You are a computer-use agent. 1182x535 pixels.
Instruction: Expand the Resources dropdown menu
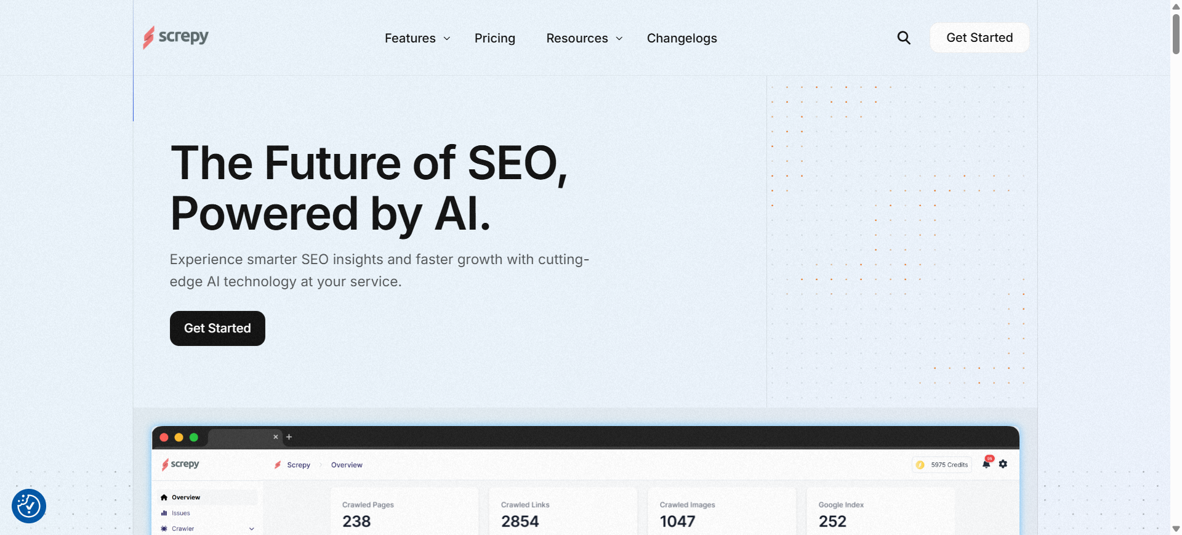584,38
